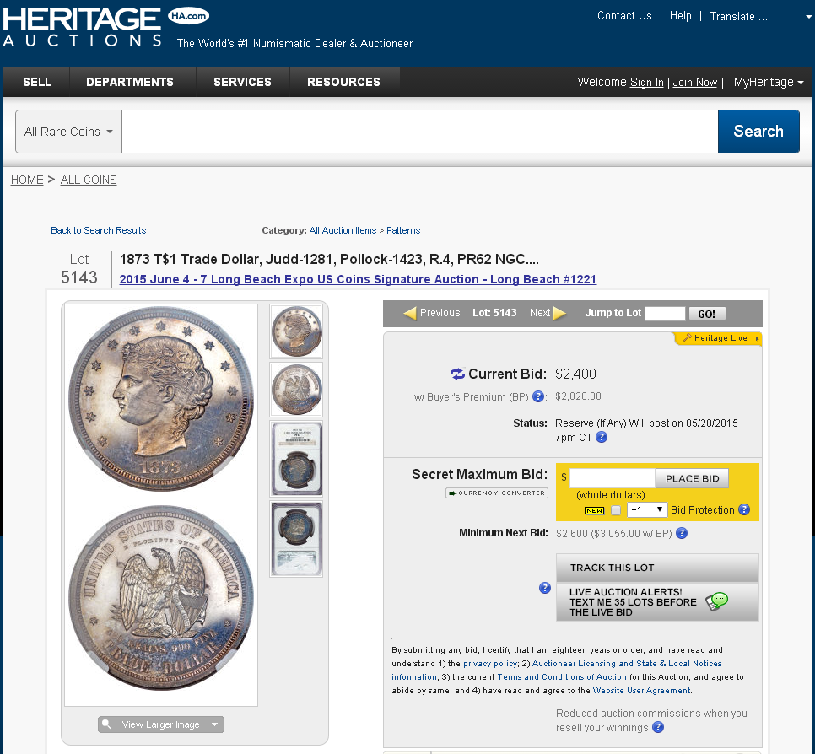The height and width of the screenshot is (754, 815).
Task: Open Bid Protection help icon
Action: pos(744,509)
